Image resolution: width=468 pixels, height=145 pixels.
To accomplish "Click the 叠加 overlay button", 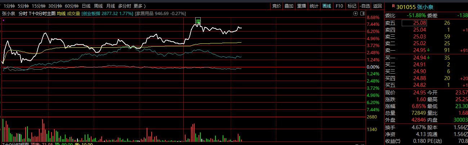I will pyautogui.click(x=289, y=6).
